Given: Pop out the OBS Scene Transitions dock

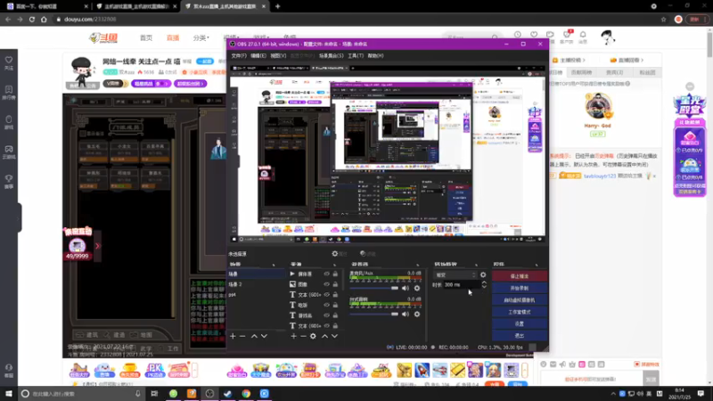Looking at the screenshot, I should (476, 264).
